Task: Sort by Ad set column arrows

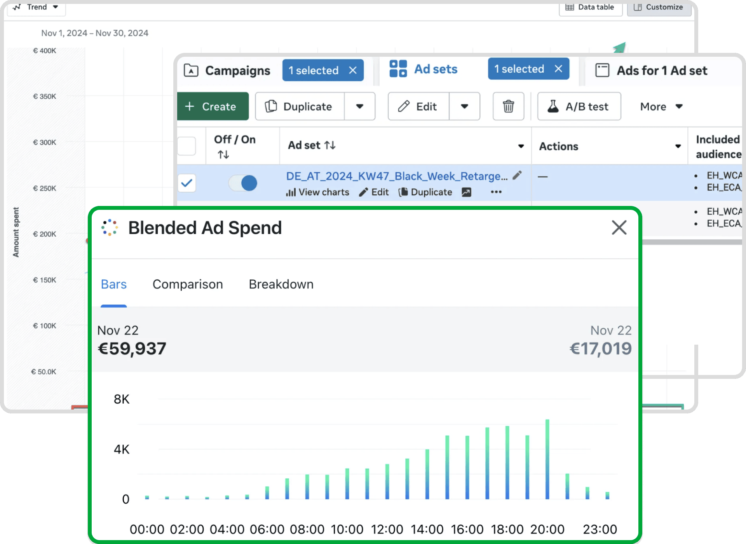Action: pyautogui.click(x=330, y=145)
